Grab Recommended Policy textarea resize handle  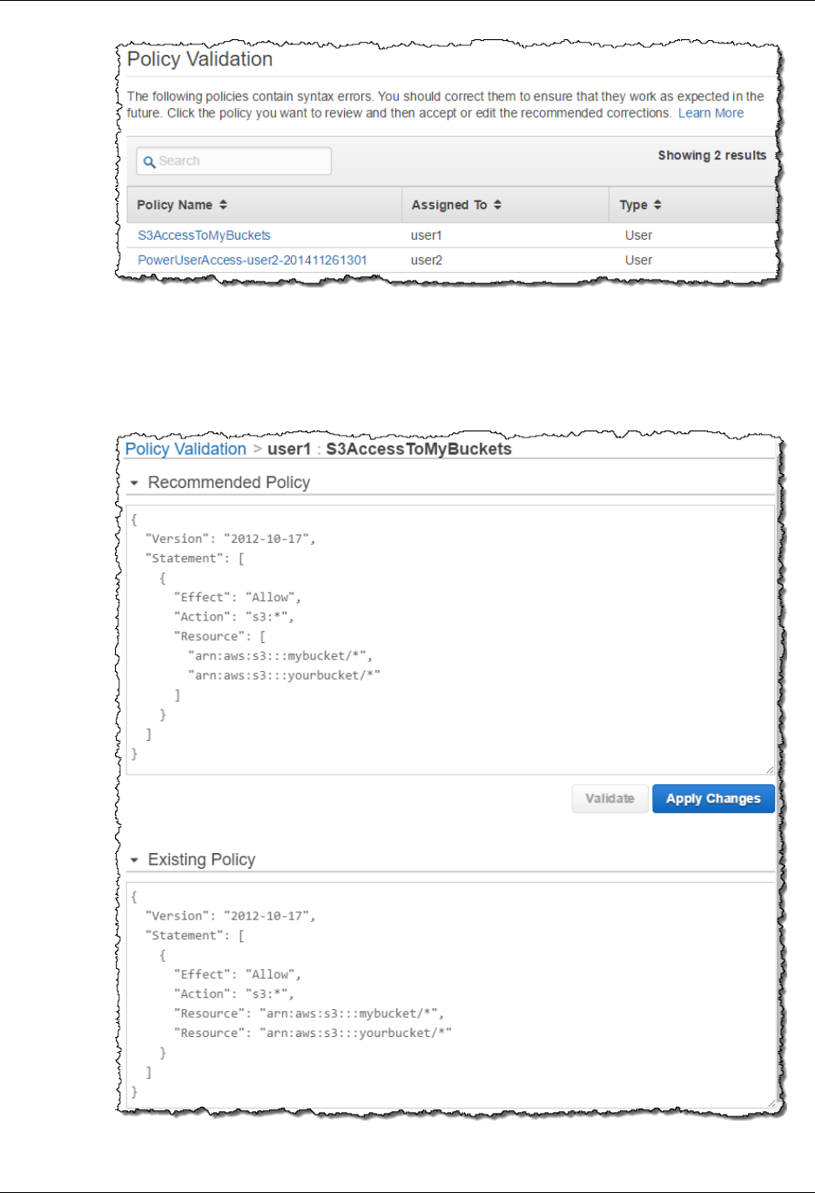tap(770, 769)
